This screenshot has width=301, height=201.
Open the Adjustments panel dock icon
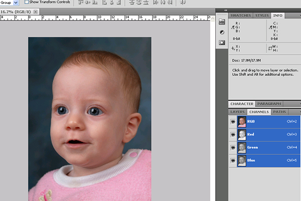[x=222, y=32]
